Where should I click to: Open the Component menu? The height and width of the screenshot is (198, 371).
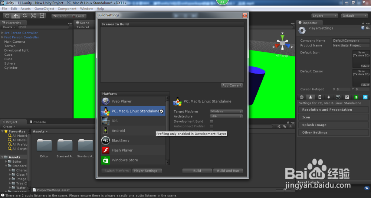pos(67,9)
